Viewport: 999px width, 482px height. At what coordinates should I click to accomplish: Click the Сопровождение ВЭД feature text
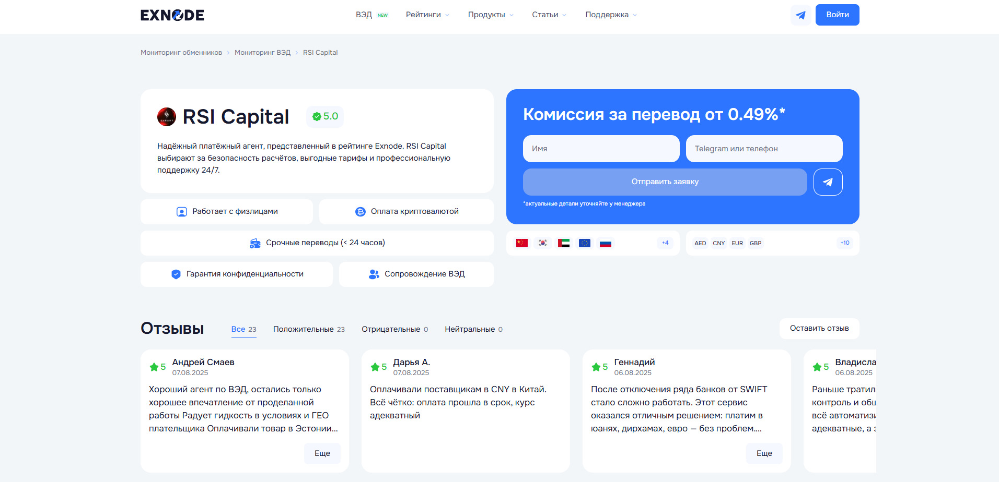425,274
